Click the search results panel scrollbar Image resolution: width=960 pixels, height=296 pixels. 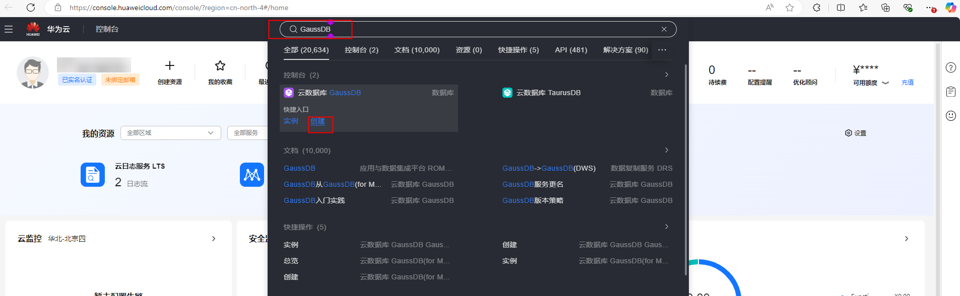(686, 170)
